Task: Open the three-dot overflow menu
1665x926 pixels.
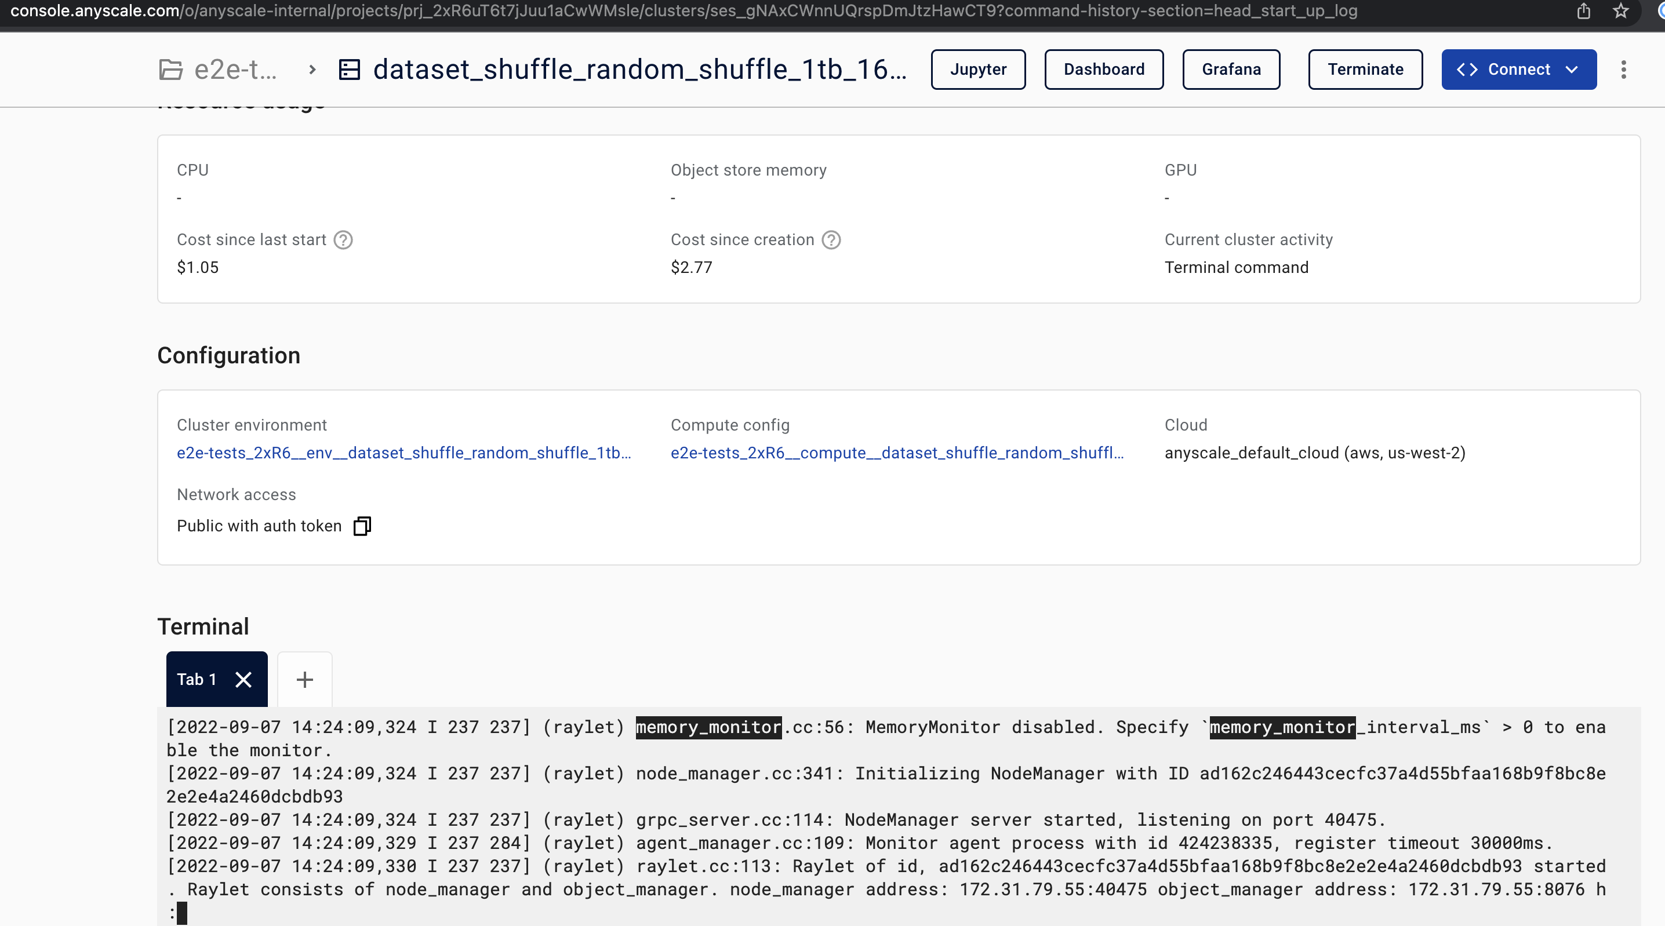Action: pyautogui.click(x=1624, y=69)
